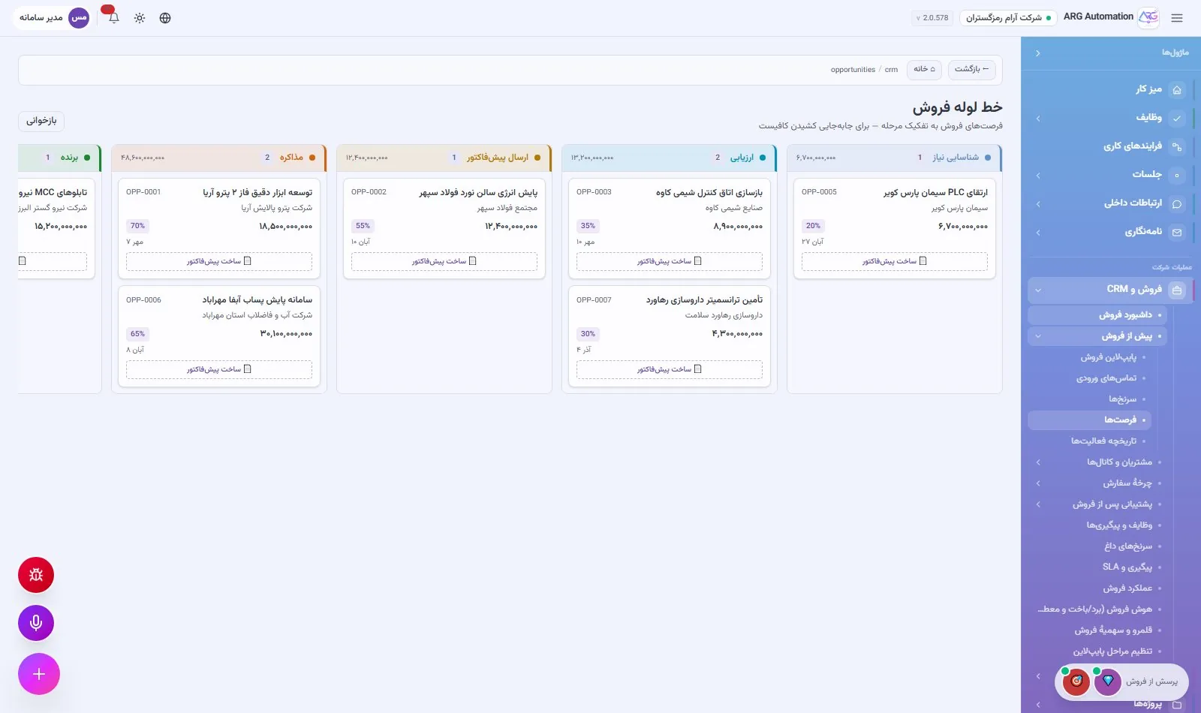The height and width of the screenshot is (713, 1201).
Task: Click ساخت پیش‌فاکتور on card OPP-0006
Action: click(x=219, y=369)
